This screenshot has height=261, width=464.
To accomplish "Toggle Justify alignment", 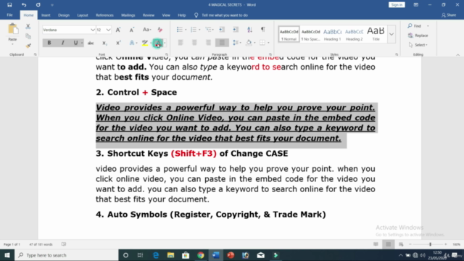I will pyautogui.click(x=222, y=43).
